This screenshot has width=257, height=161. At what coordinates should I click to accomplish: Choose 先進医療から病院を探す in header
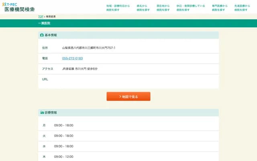(242, 8)
